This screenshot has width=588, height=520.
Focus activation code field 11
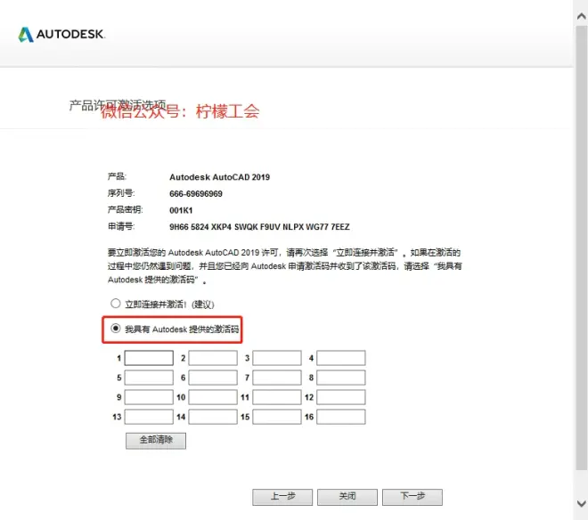tap(277, 397)
